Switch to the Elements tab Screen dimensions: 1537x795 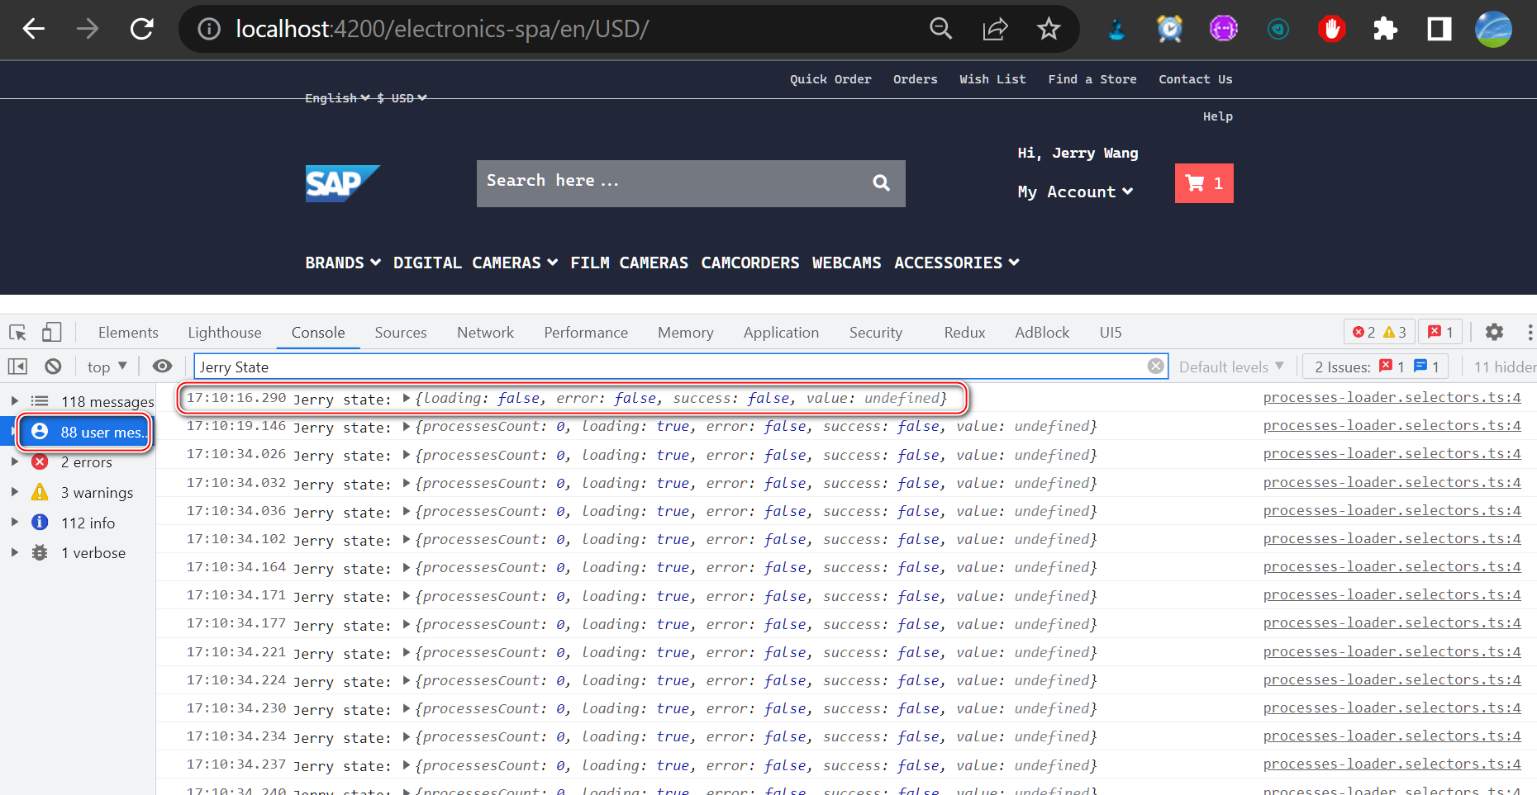click(128, 332)
